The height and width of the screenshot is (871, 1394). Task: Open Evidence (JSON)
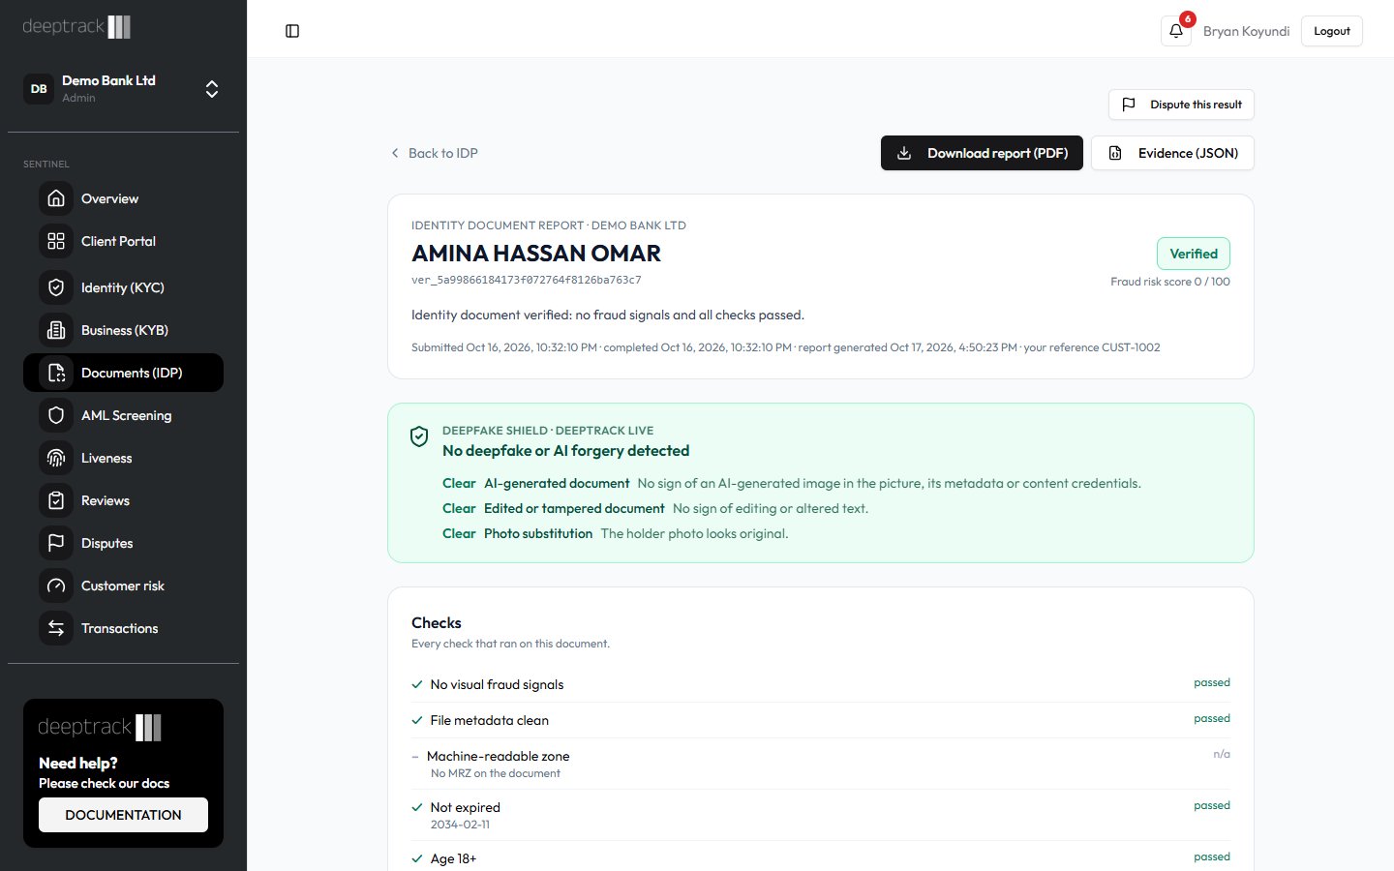pyautogui.click(x=1172, y=153)
